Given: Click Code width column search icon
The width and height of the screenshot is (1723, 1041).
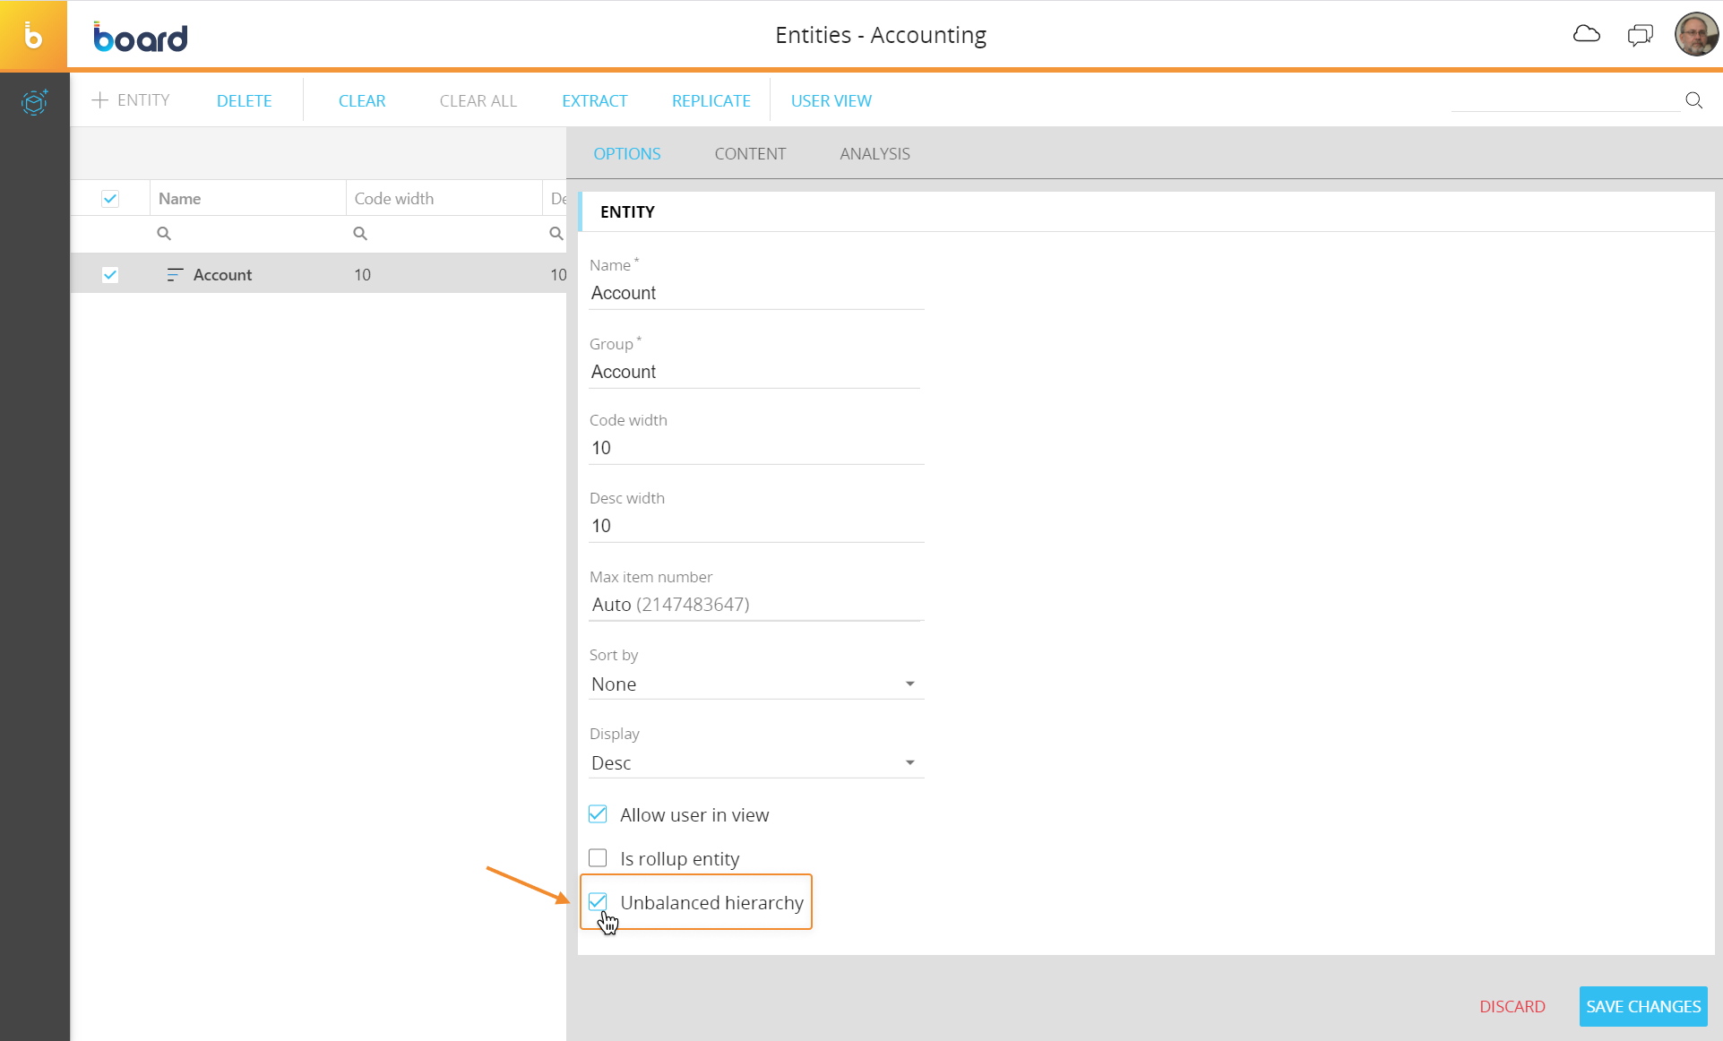Looking at the screenshot, I should pos(360,234).
